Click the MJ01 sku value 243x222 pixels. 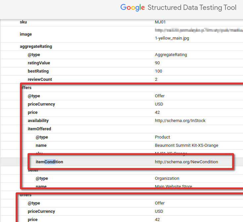(x=160, y=22)
